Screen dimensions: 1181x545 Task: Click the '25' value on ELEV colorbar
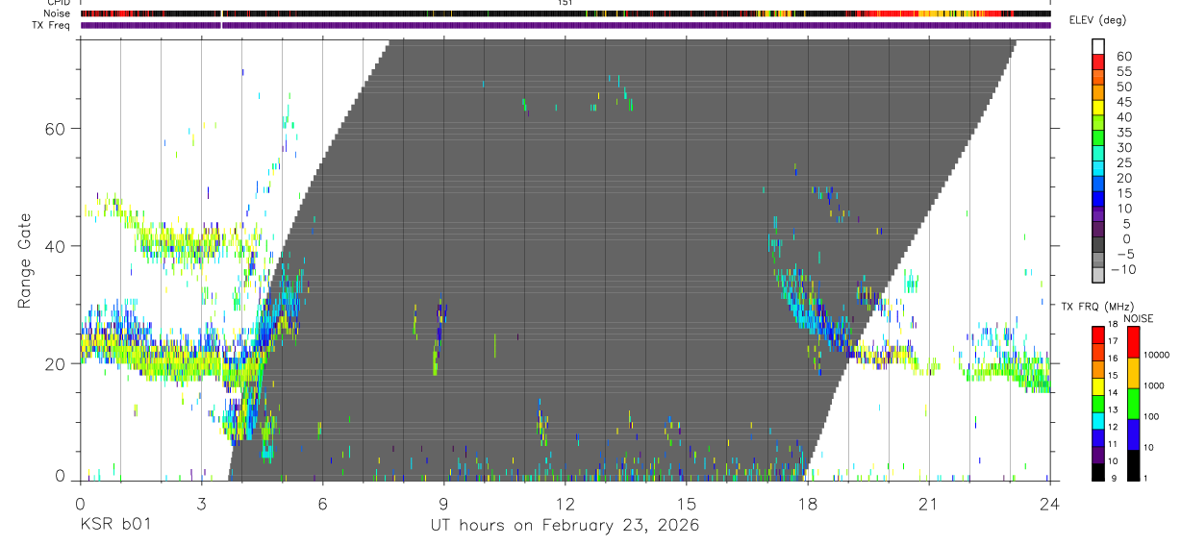click(1122, 162)
